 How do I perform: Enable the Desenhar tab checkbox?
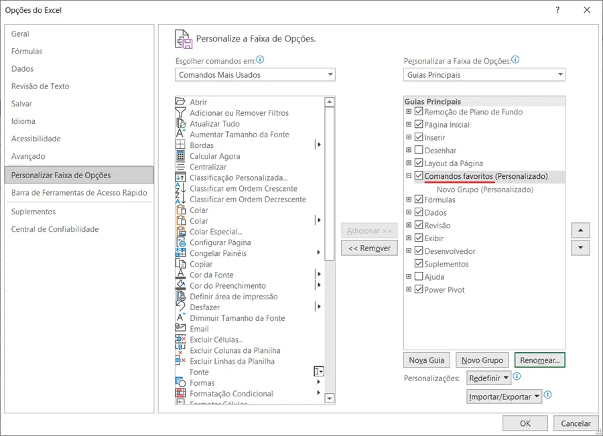coord(419,150)
